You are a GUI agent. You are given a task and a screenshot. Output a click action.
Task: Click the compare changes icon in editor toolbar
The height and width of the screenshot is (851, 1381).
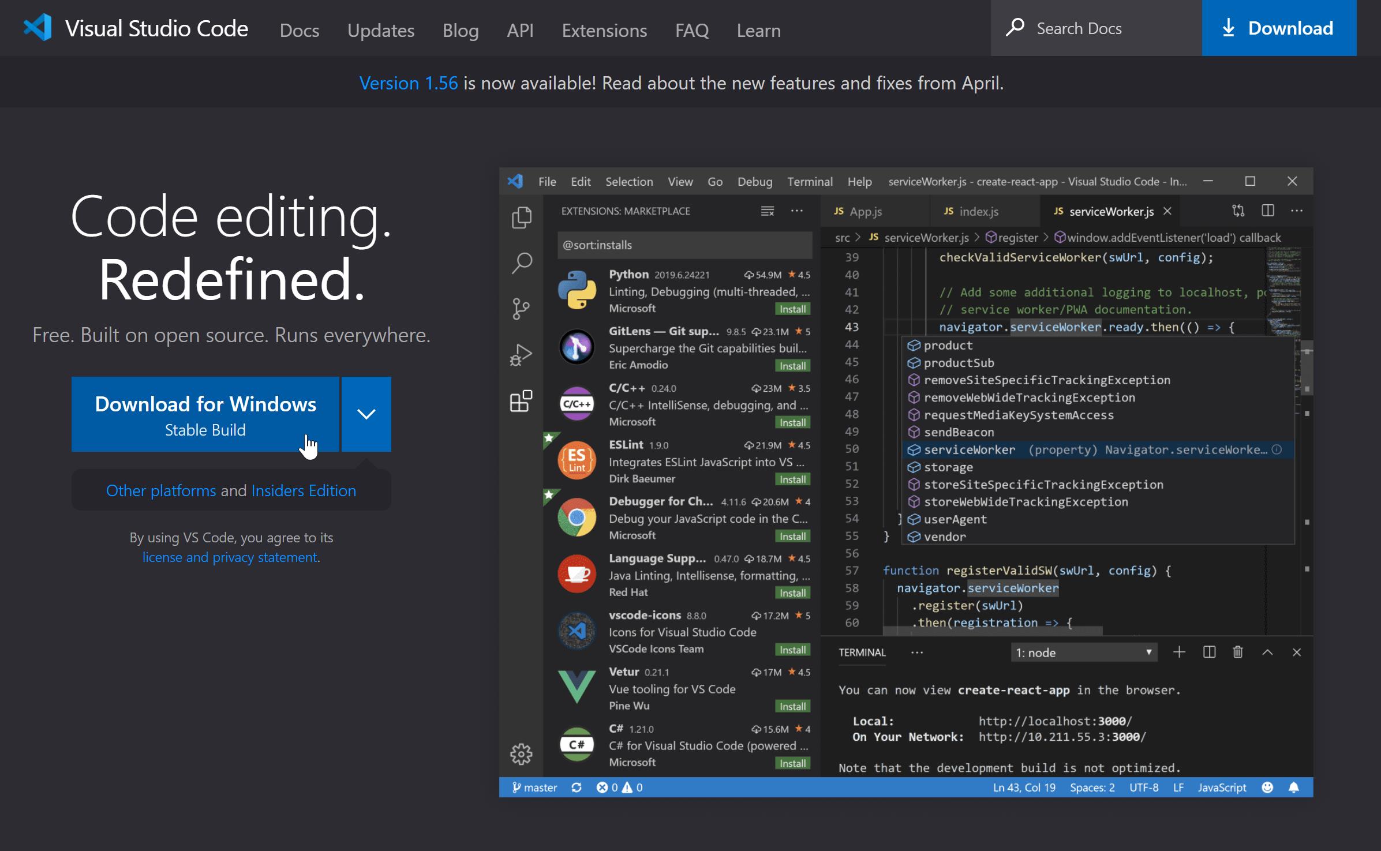click(x=1238, y=211)
